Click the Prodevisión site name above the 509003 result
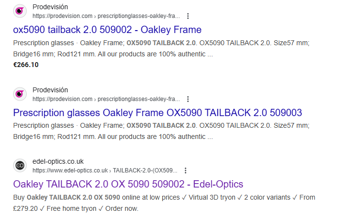The width and height of the screenshot is (357, 222). point(50,90)
